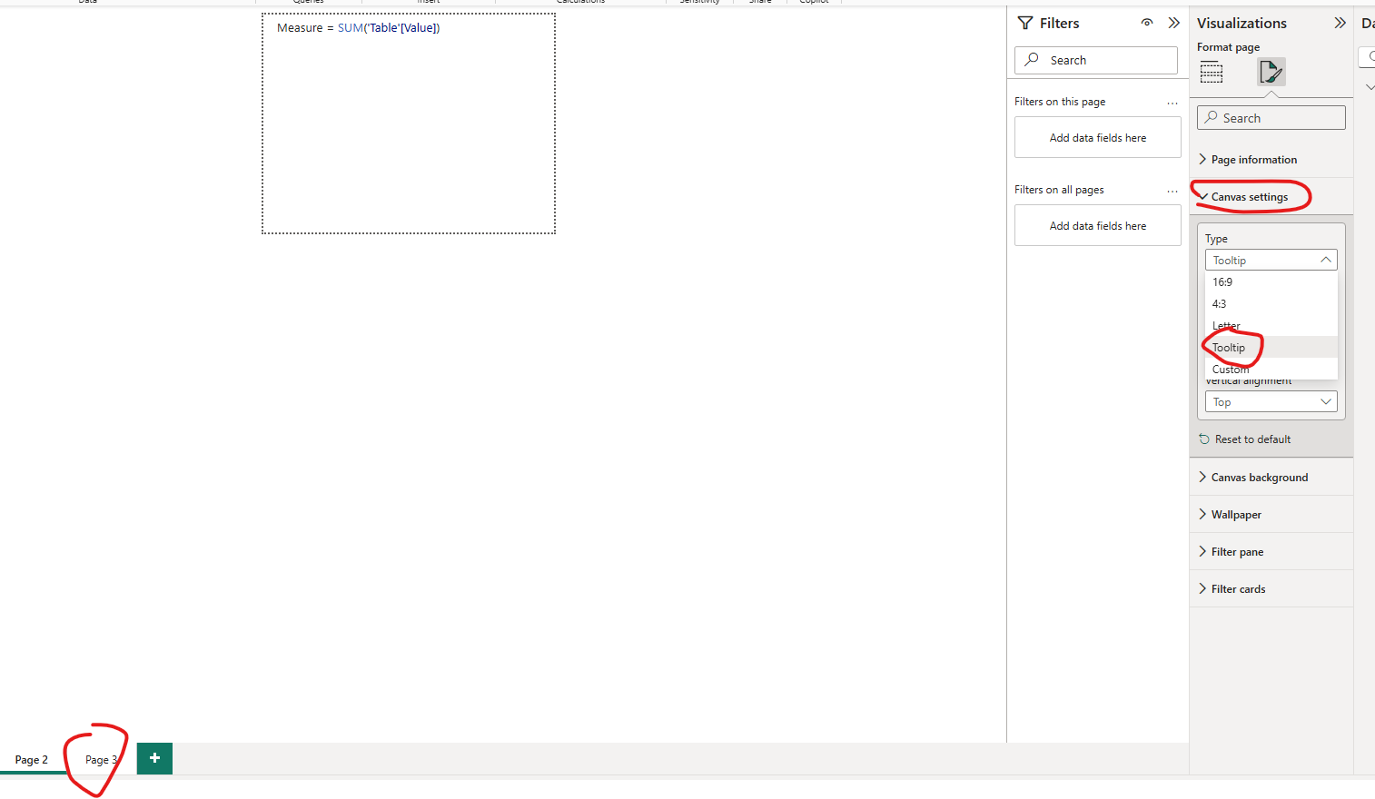
Task: Collapse the Visualizations pane with double chevron
Action: point(1340,23)
